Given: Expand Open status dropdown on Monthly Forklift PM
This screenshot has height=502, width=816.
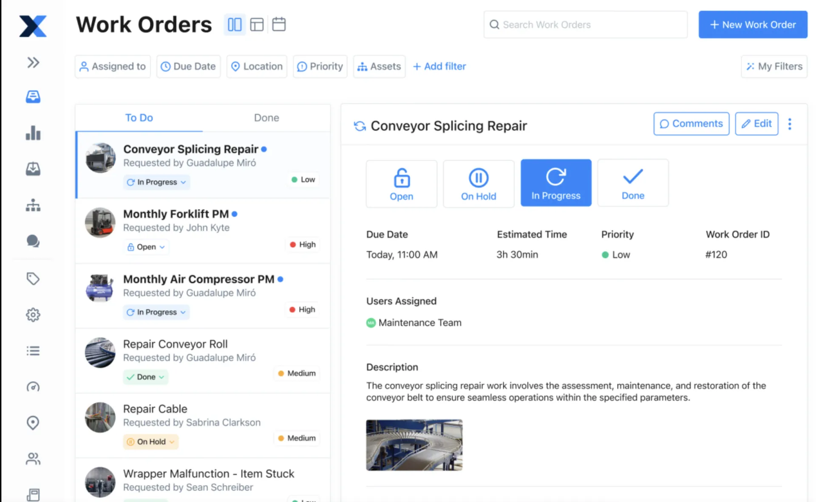Looking at the screenshot, I should coord(146,247).
